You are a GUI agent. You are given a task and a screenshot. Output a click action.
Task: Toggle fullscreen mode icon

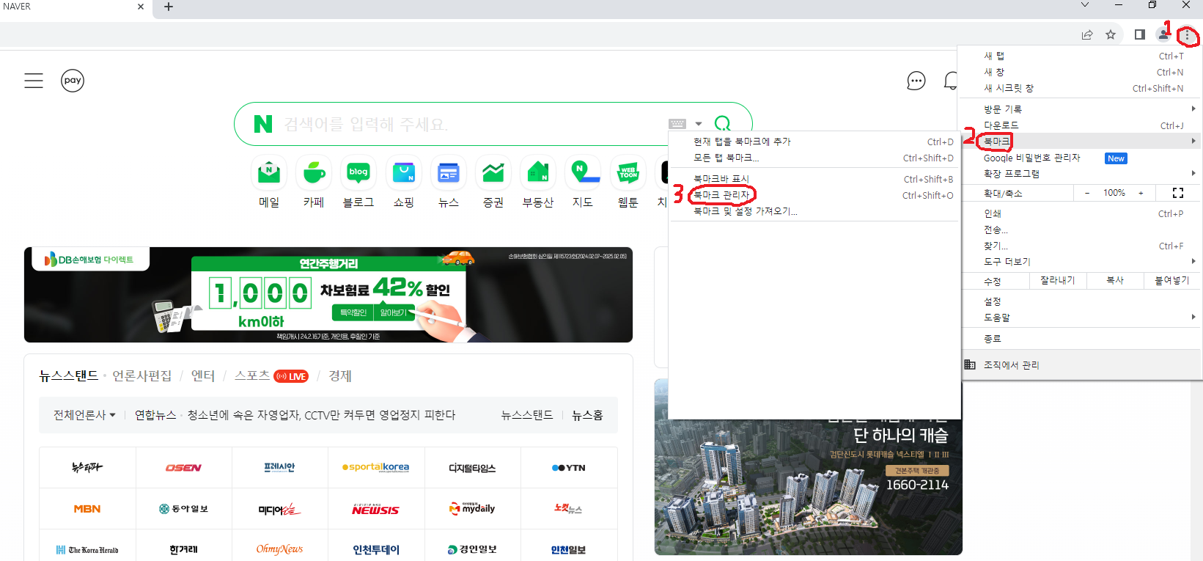[x=1178, y=193]
